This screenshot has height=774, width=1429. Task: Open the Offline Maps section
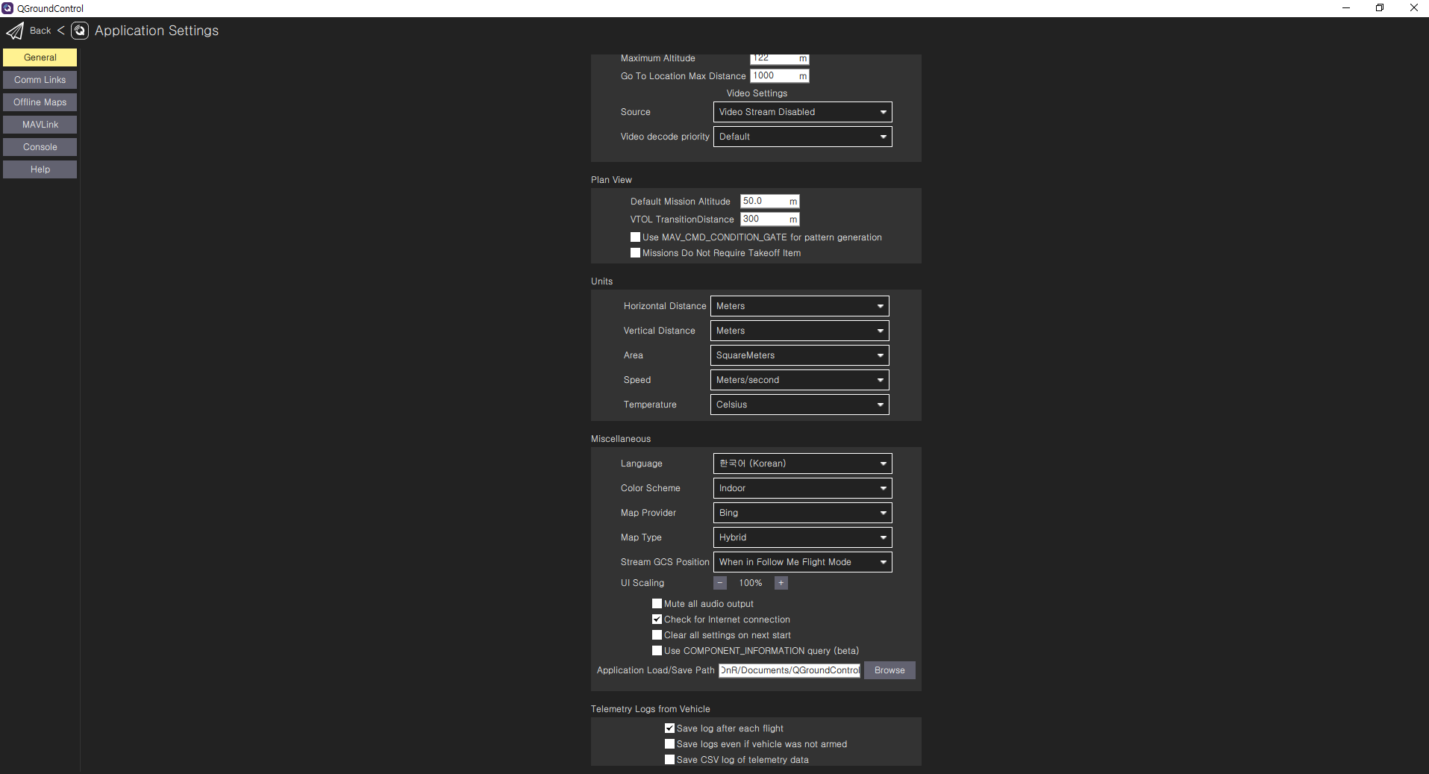(40, 102)
